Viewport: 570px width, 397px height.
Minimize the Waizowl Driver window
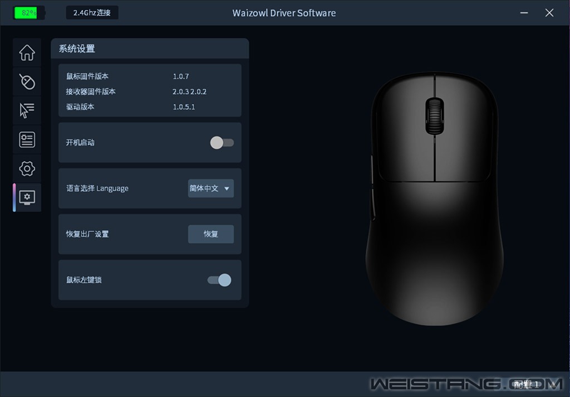524,13
